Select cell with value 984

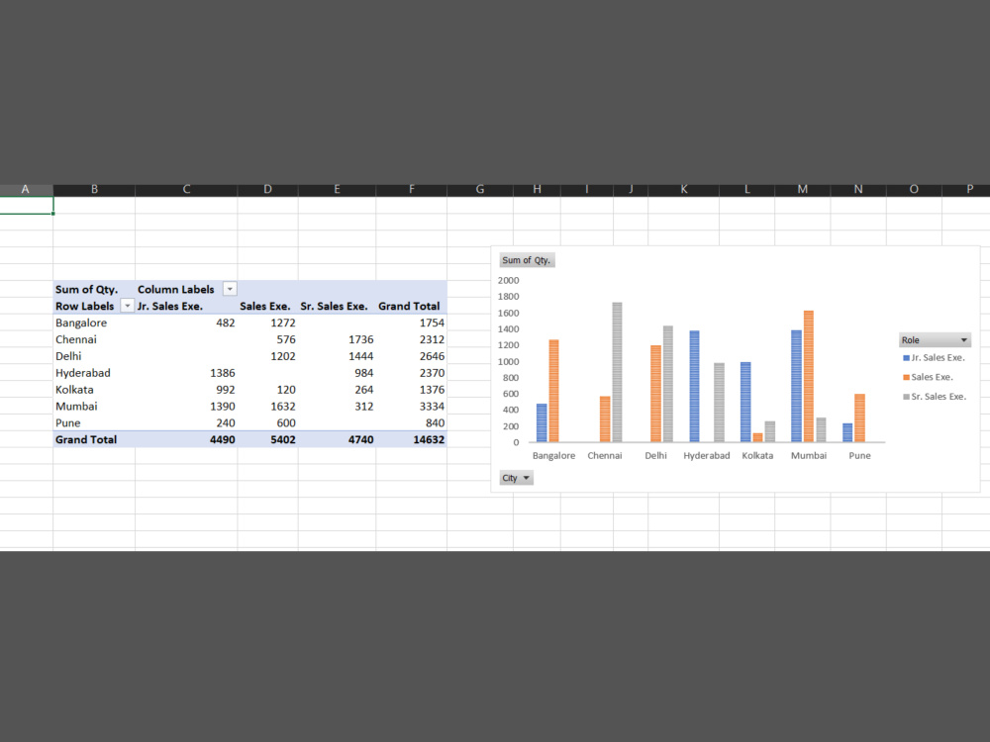point(337,373)
